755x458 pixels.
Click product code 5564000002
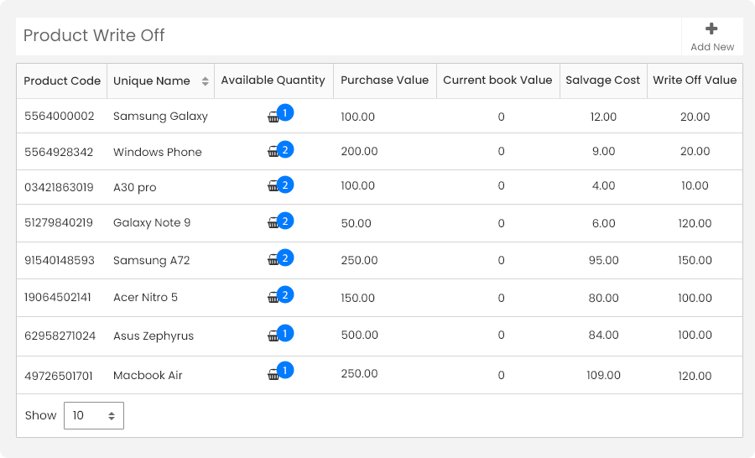(60, 116)
